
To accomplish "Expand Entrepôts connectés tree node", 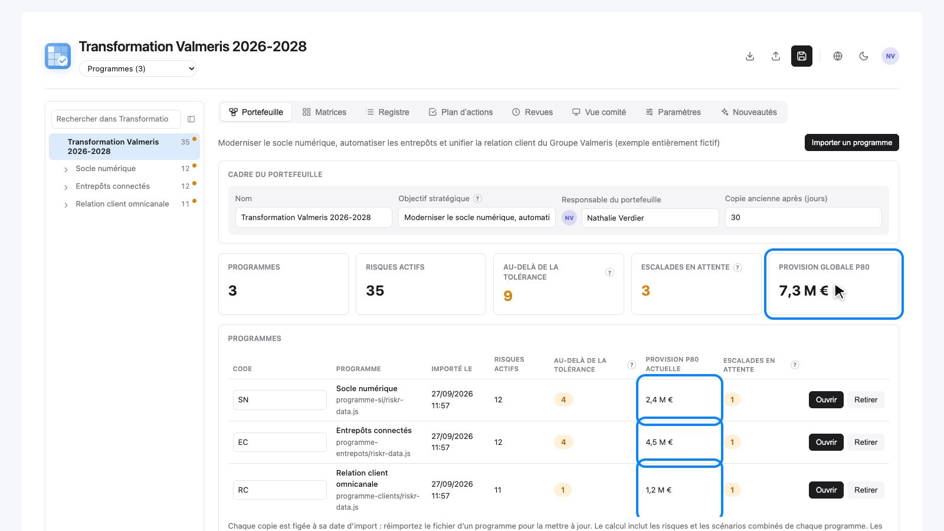I will click(65, 187).
